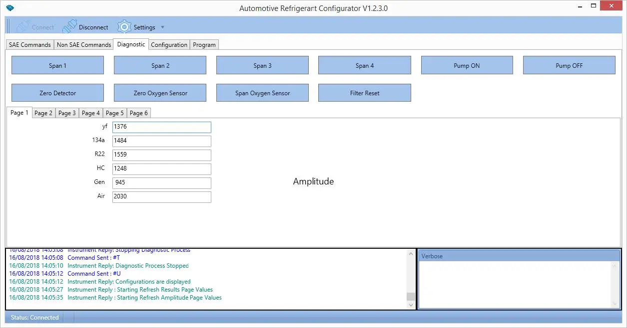Click the Air amplitude field
The image size is (627, 328).
(x=162, y=197)
